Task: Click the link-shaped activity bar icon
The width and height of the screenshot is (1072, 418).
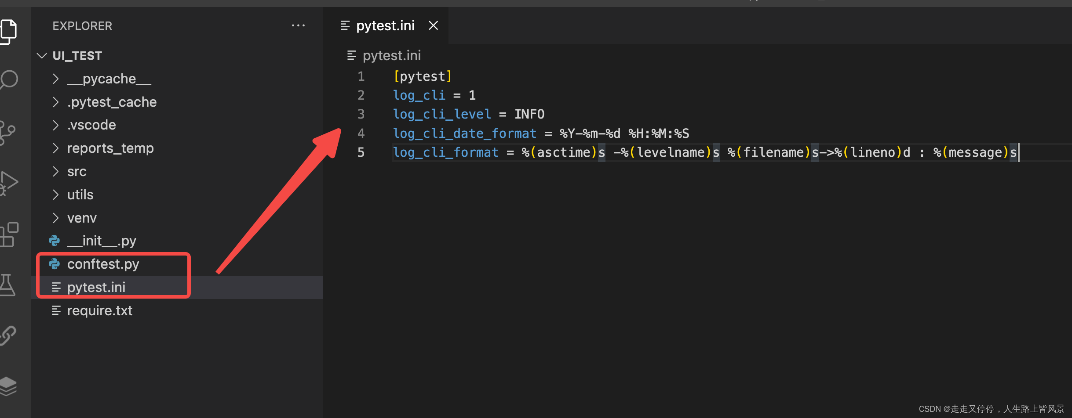Action: [8, 335]
